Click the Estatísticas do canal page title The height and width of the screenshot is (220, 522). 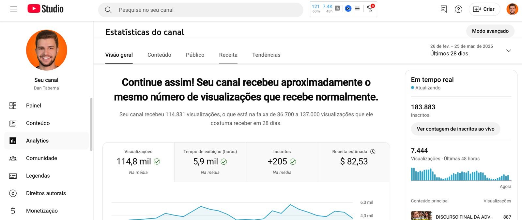[x=145, y=32]
